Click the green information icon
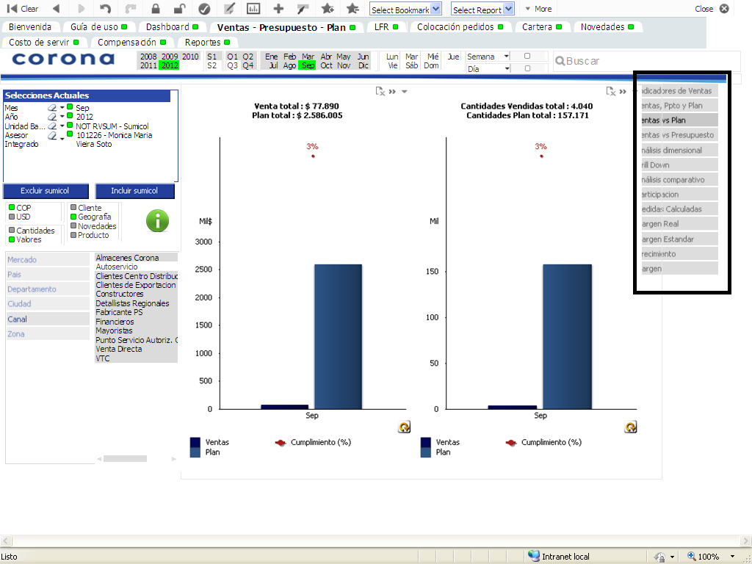The height and width of the screenshot is (564, 752). pos(157,220)
